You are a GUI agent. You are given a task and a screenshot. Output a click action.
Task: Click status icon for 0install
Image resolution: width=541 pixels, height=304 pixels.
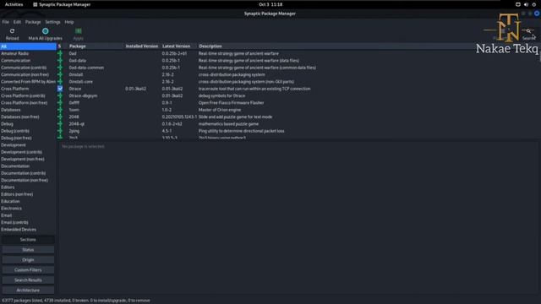(x=60, y=74)
